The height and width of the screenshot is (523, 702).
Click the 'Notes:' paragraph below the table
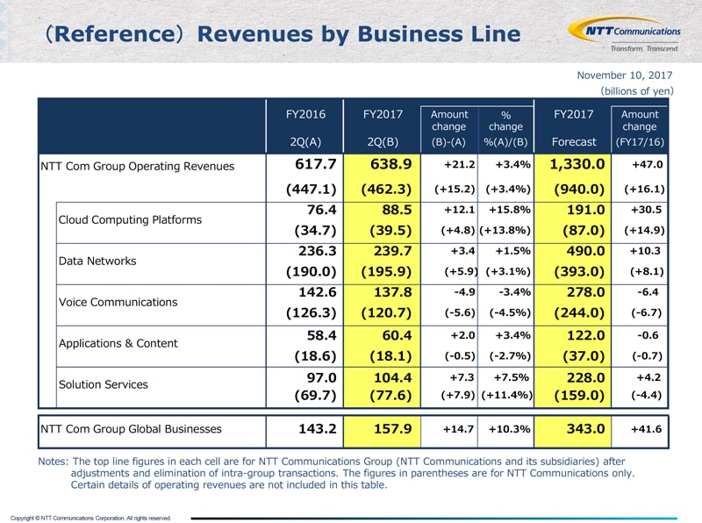(336, 473)
